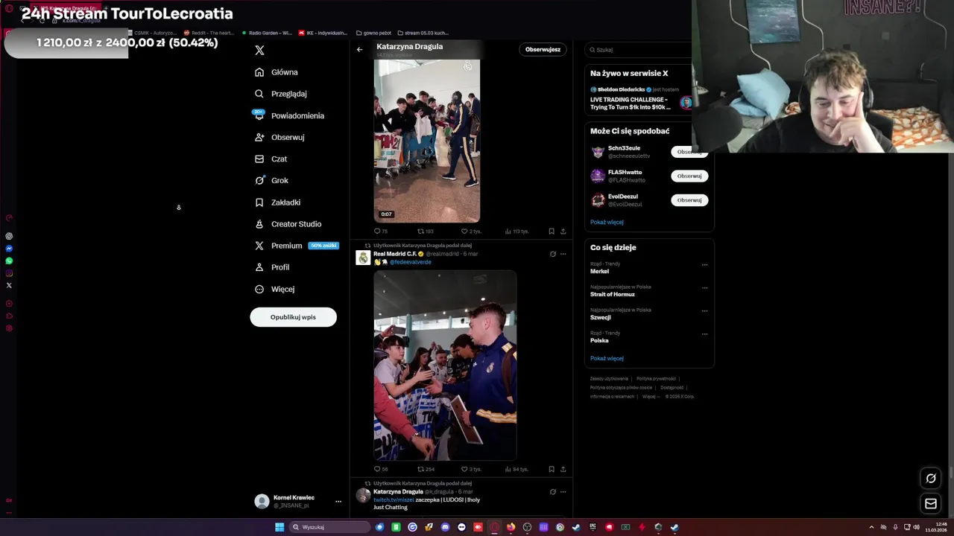
Task: Click the Opublikuj wpis button
Action: click(x=293, y=317)
